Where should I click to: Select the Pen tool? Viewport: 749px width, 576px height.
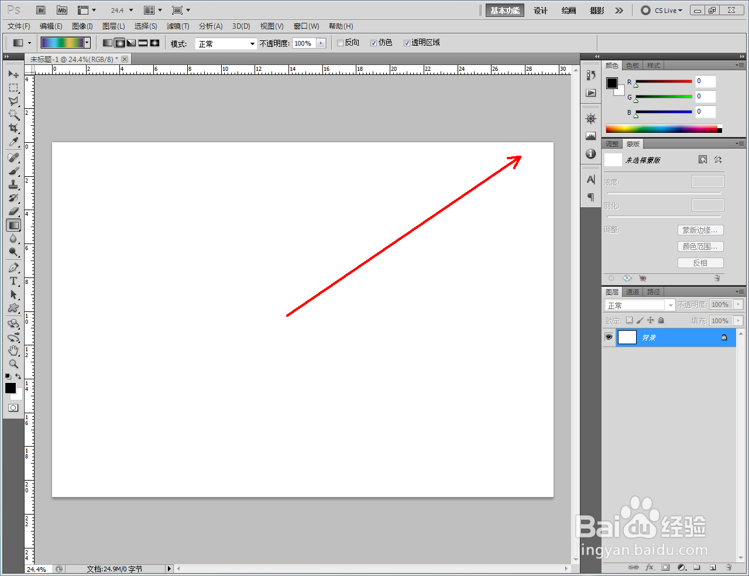tap(13, 268)
